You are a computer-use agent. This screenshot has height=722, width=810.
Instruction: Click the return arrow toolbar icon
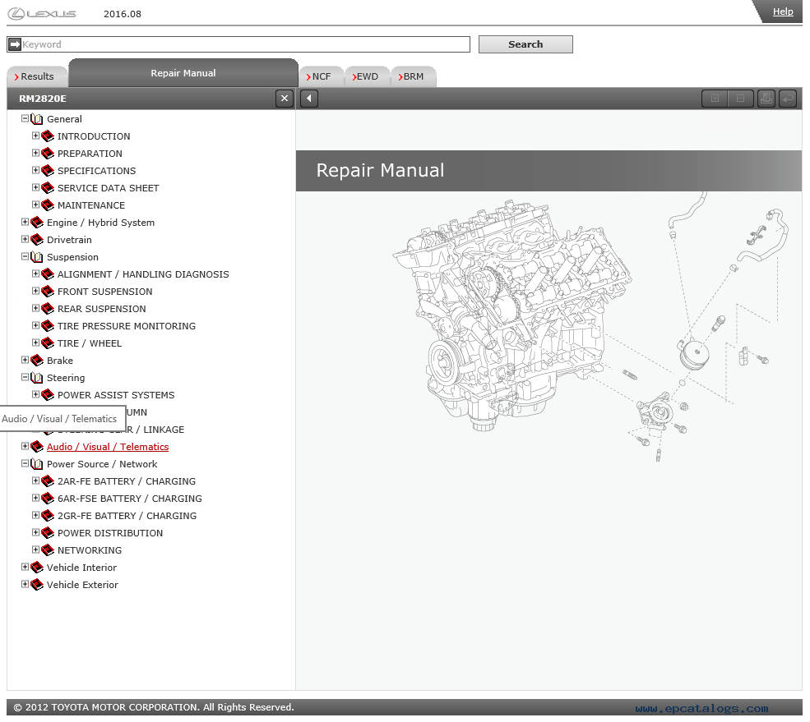tap(788, 98)
